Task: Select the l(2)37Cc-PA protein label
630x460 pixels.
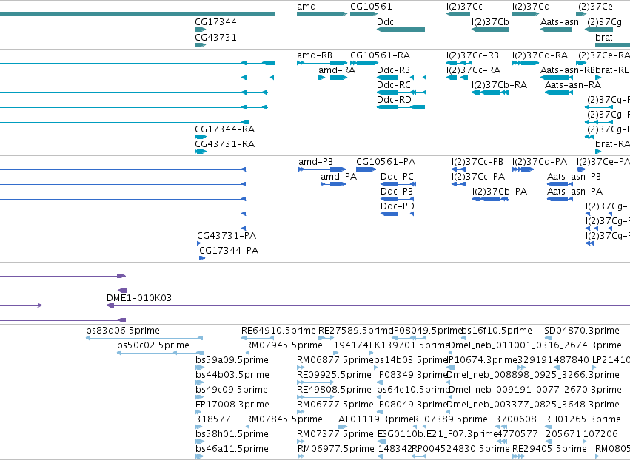Action: 478,177
